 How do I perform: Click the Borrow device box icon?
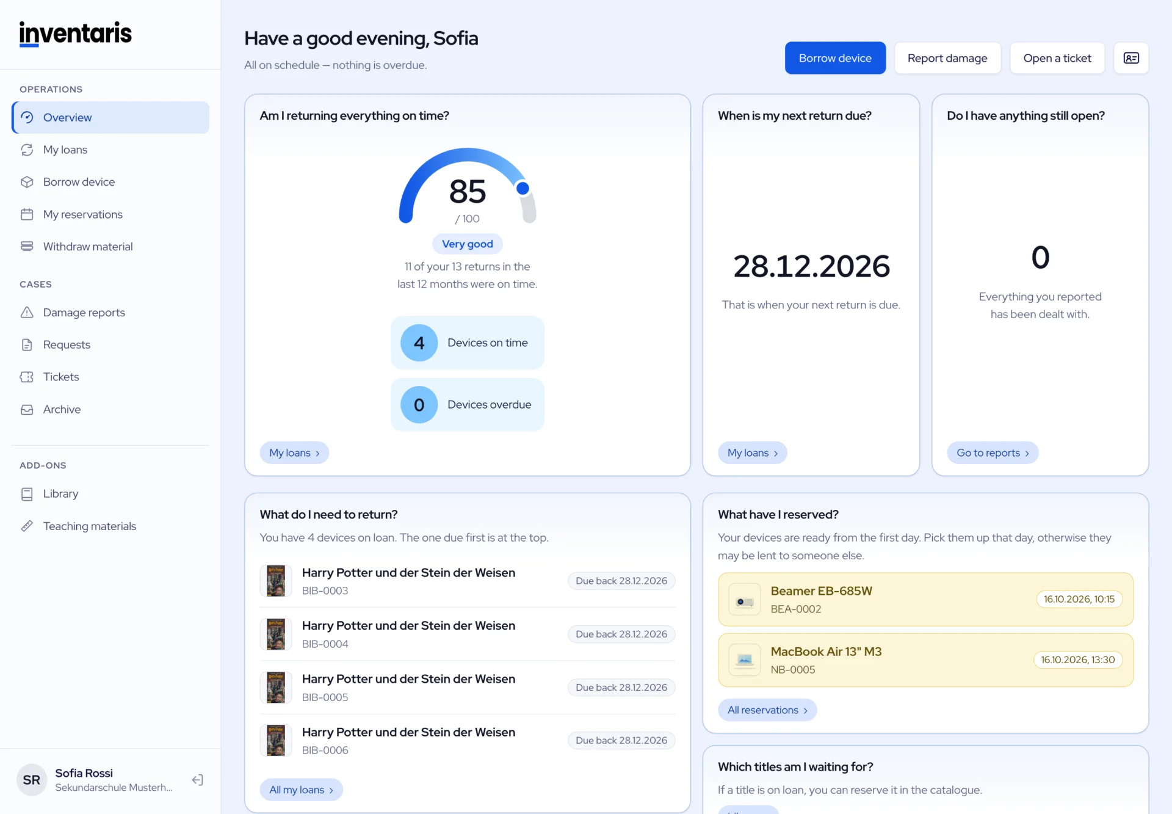pos(27,182)
